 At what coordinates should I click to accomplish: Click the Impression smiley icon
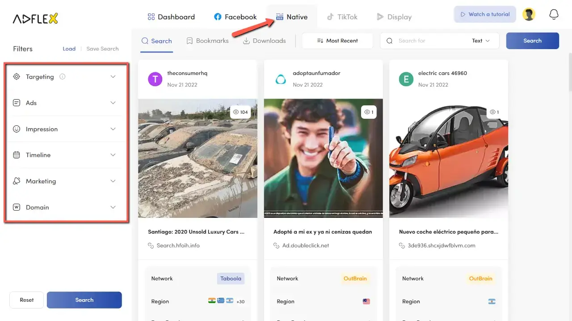(17, 129)
